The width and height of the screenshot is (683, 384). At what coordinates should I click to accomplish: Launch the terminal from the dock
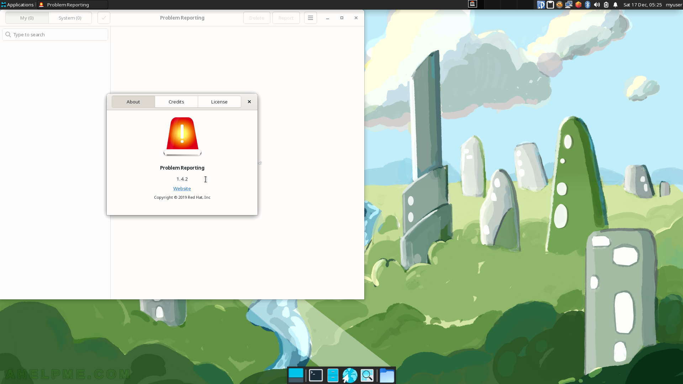click(316, 375)
